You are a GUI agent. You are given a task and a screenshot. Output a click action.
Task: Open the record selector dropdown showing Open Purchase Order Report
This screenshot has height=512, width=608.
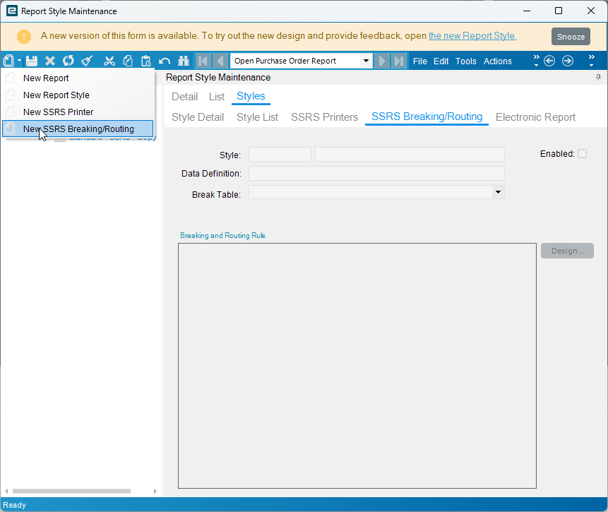point(366,61)
